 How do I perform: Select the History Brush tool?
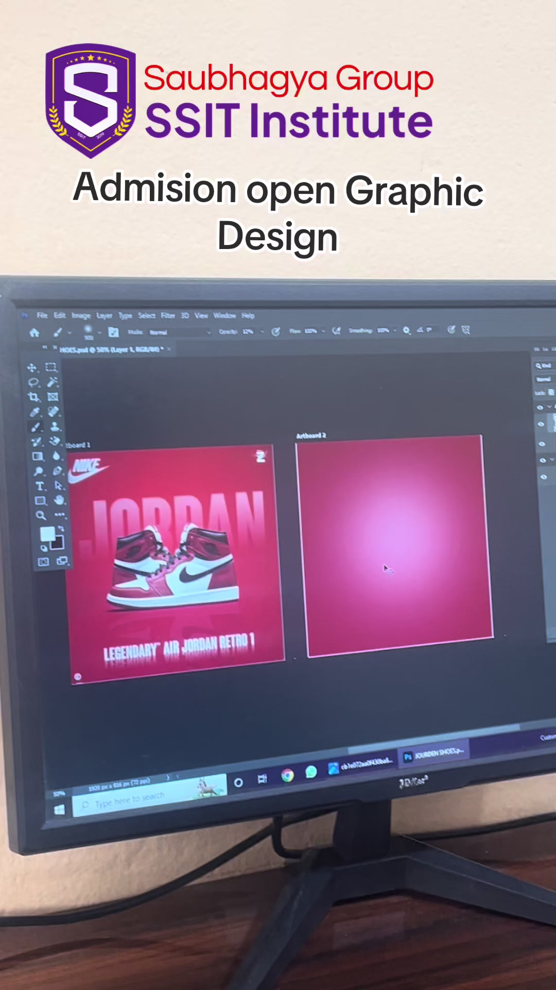click(x=37, y=442)
